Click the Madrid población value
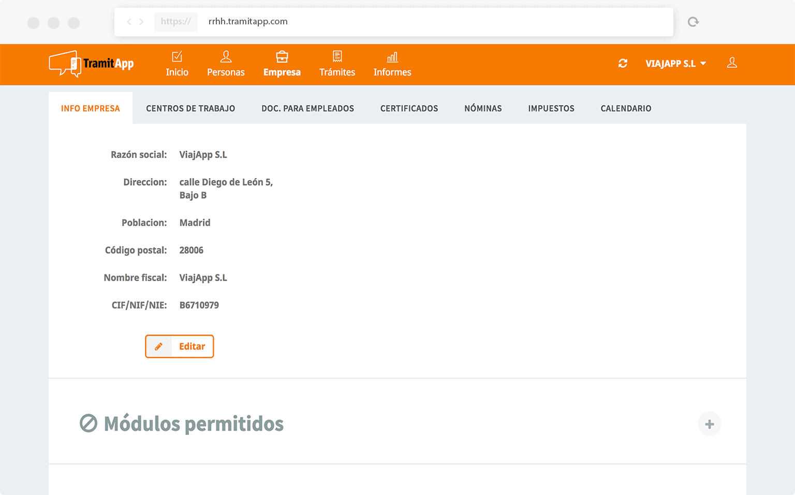 195,223
